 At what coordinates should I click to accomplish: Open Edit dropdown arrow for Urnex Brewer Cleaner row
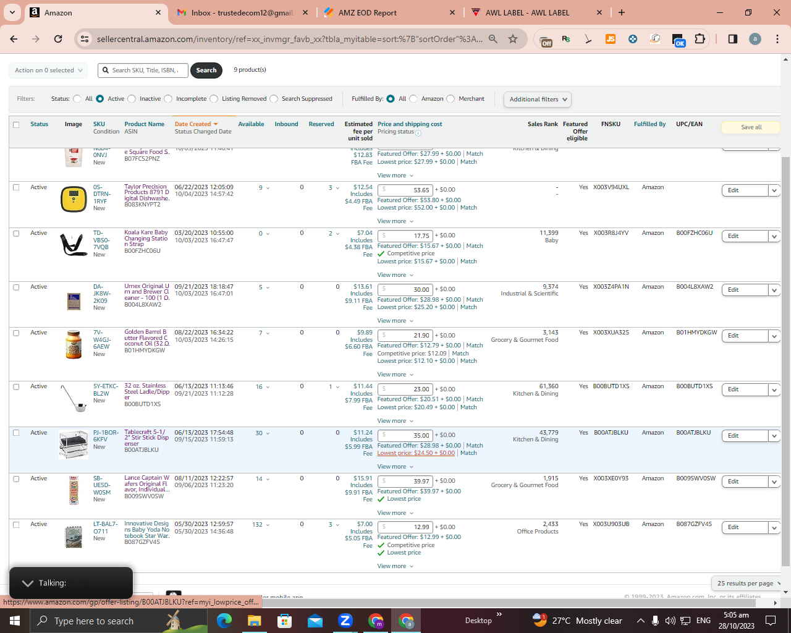774,290
